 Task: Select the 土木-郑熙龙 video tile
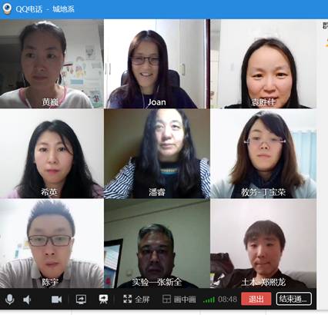(263, 244)
